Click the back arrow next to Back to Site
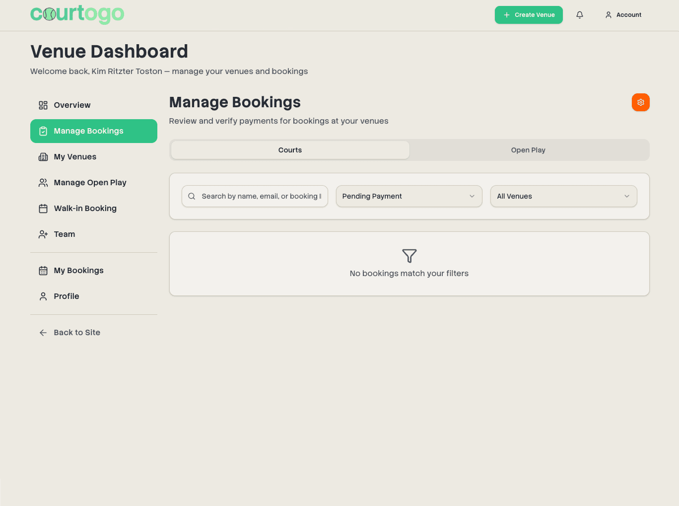The image size is (679, 506). coord(43,332)
